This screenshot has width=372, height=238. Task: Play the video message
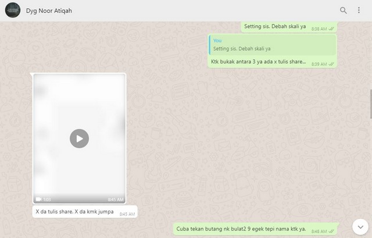(x=79, y=138)
